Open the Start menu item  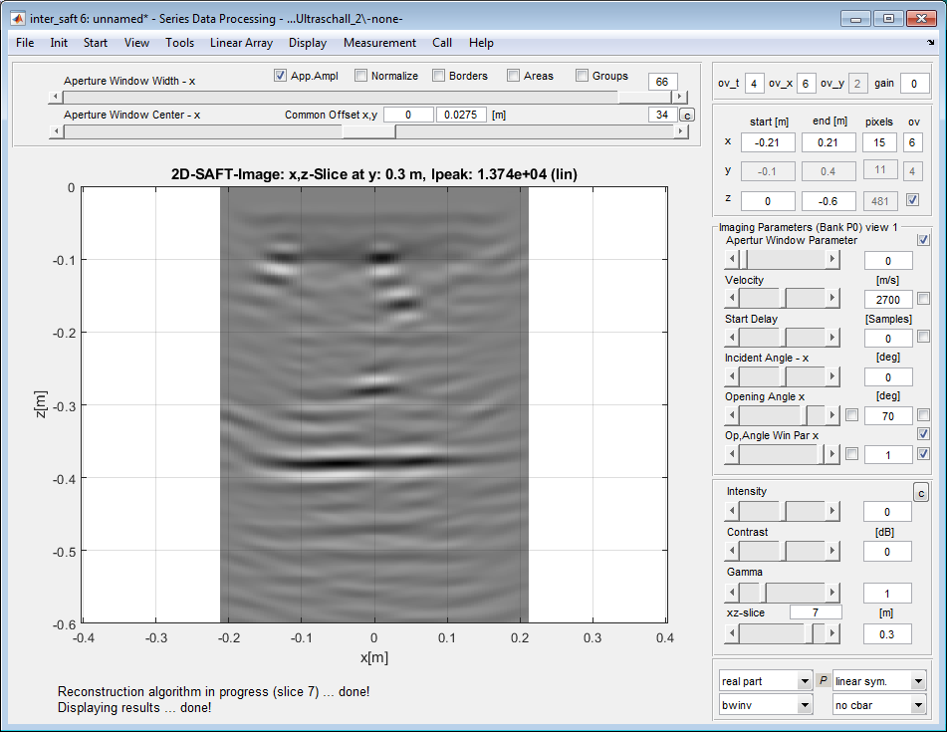pyautogui.click(x=96, y=43)
